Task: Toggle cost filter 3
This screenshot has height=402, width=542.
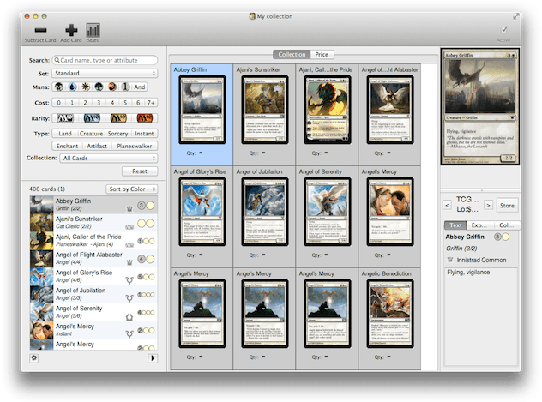Action: click(99, 103)
